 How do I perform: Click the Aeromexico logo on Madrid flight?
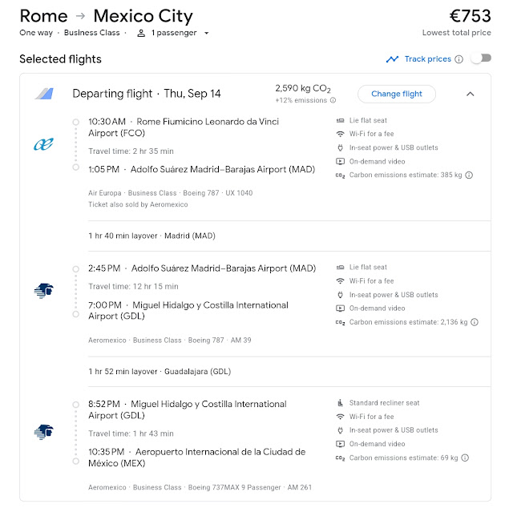click(43, 292)
